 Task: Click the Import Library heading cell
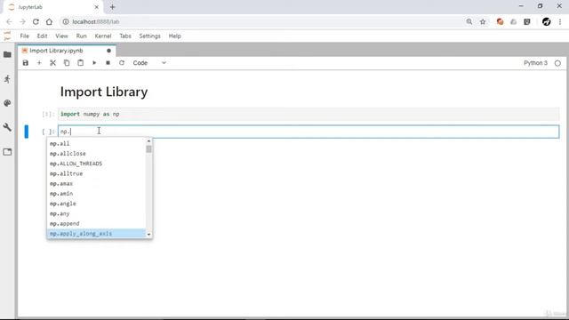(x=104, y=92)
